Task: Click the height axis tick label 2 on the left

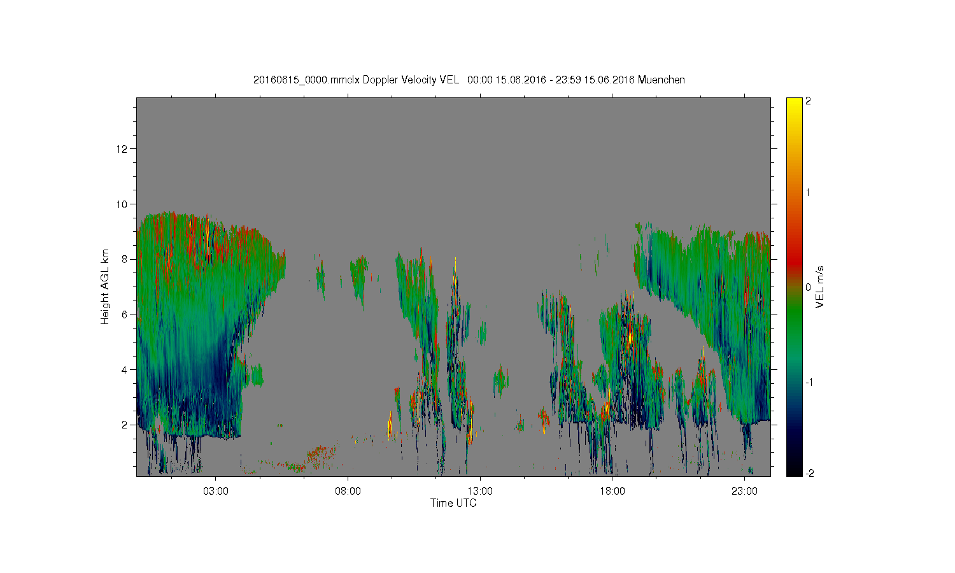Action: point(125,425)
